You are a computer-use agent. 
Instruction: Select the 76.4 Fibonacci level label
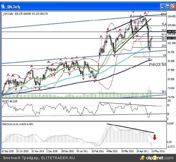coord(164,24)
